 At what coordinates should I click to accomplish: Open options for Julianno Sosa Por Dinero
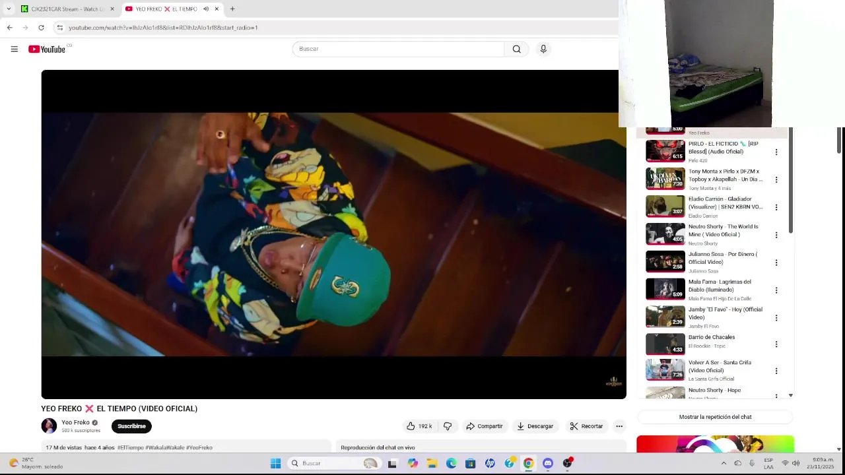pos(776,263)
